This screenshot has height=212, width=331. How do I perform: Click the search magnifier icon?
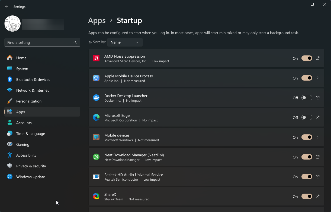(x=75, y=42)
